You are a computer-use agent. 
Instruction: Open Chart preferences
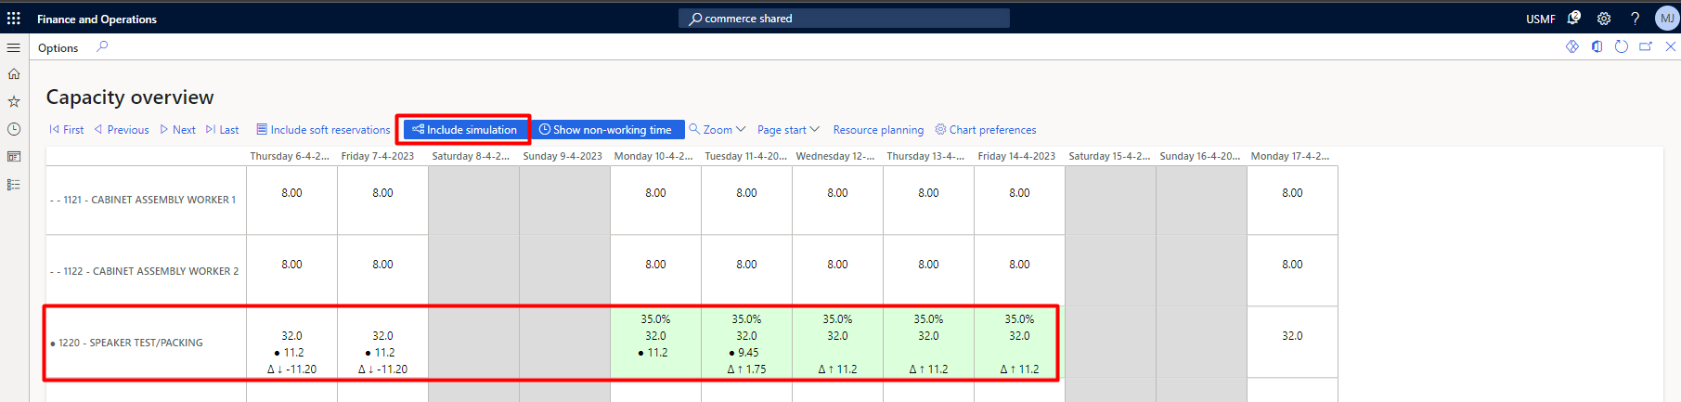pyautogui.click(x=985, y=130)
